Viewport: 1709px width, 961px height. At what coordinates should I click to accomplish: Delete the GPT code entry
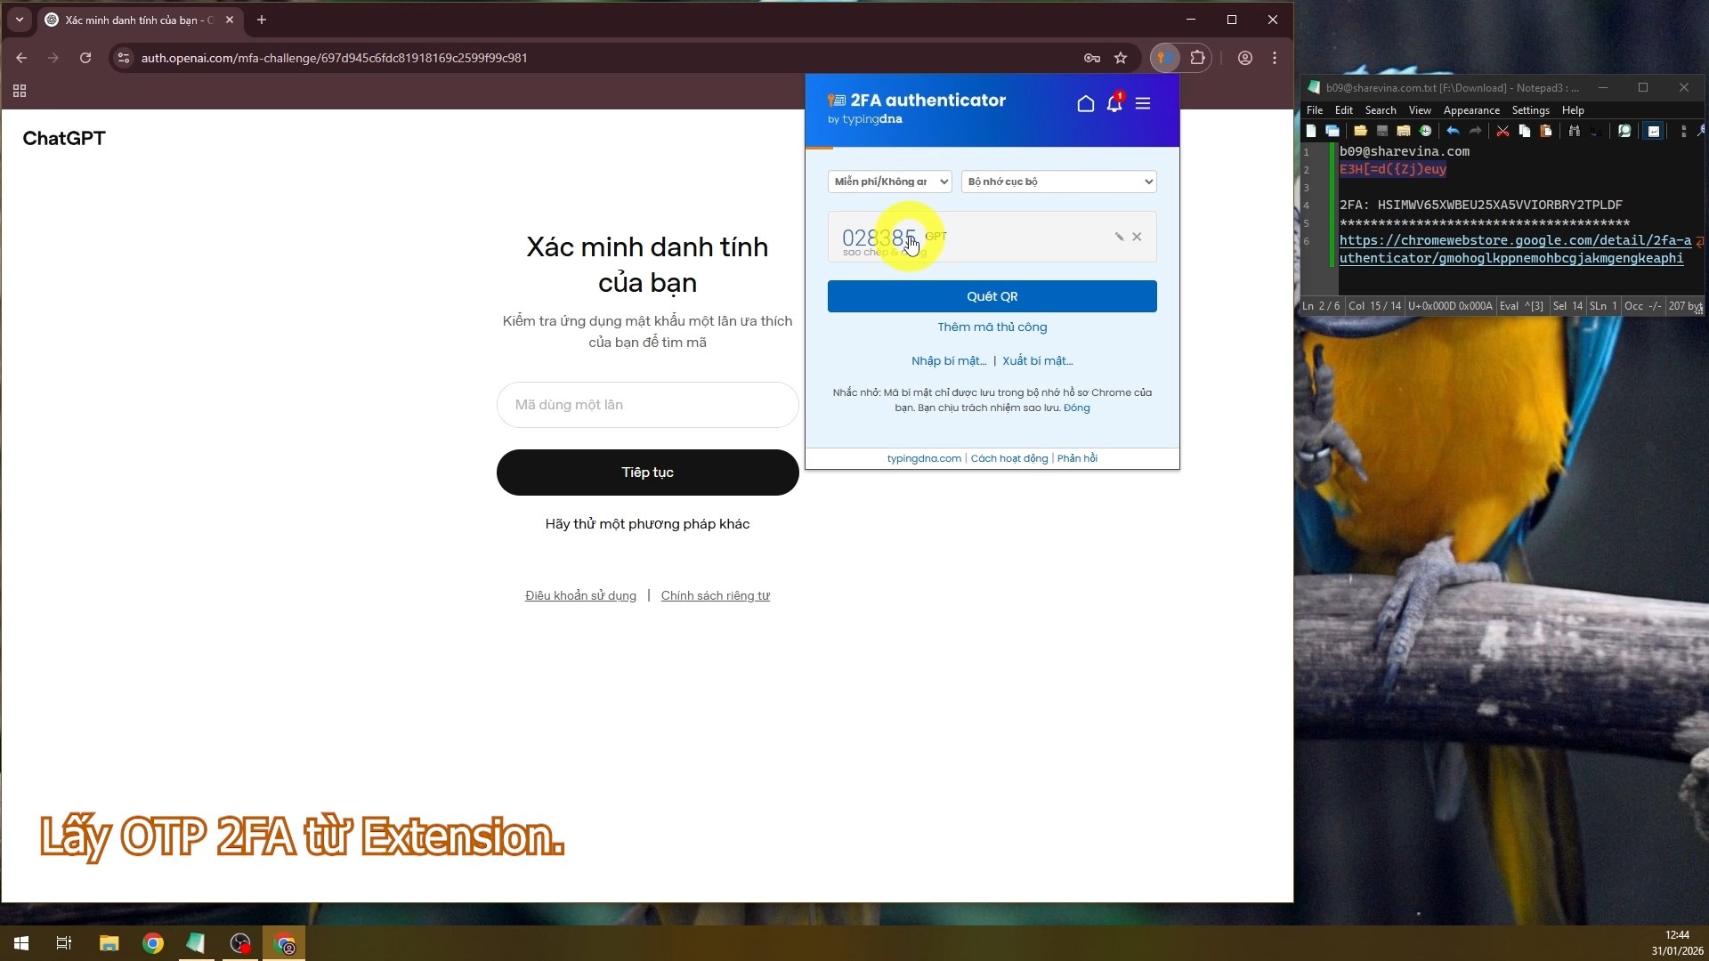1137,237
